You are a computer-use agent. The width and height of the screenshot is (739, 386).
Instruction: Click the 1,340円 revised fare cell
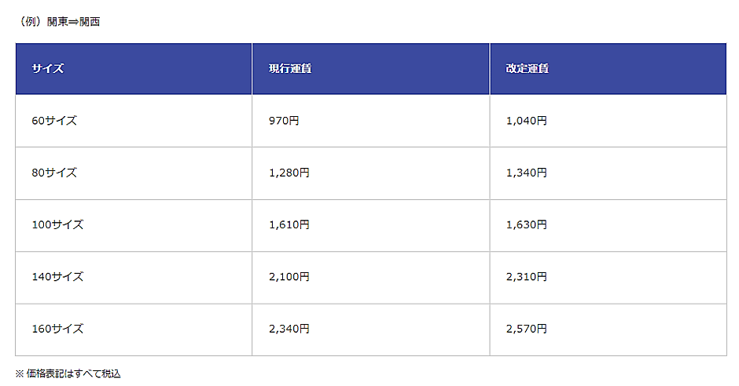click(526, 173)
